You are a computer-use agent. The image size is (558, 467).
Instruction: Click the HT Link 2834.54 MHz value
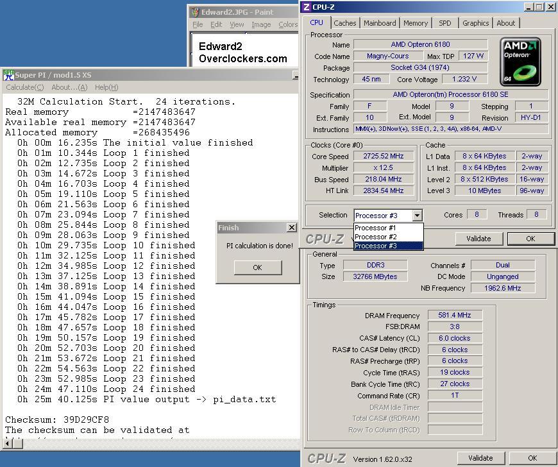[x=384, y=191]
